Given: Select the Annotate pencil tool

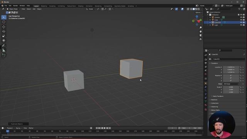Looking at the screenshot, I should (4, 46).
